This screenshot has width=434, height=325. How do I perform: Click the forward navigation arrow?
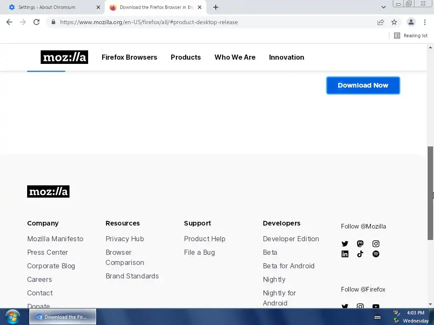(x=23, y=22)
